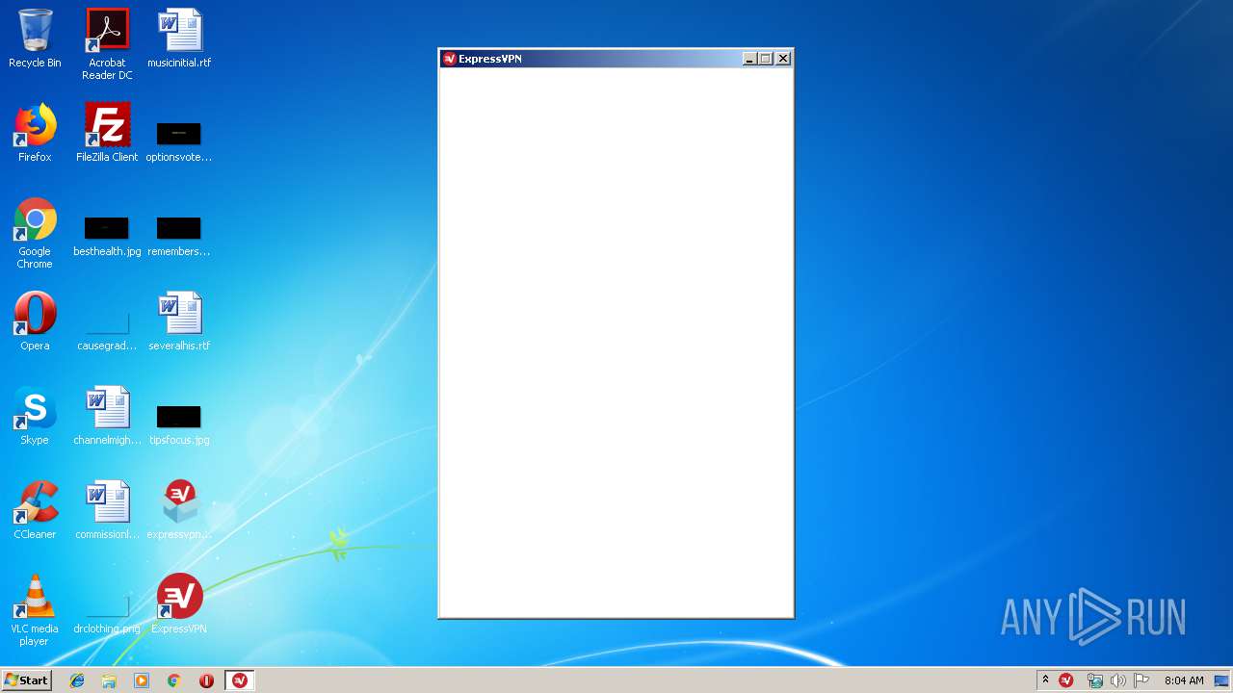Launch VLC media player shortcut
This screenshot has width=1233, height=693.
click(x=35, y=611)
